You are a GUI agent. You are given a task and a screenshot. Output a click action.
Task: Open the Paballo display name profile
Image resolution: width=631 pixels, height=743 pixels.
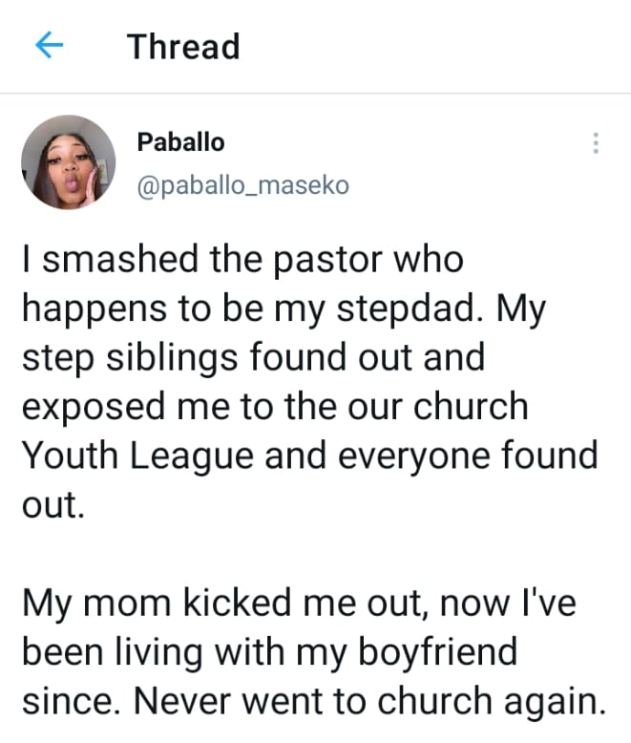[180, 141]
